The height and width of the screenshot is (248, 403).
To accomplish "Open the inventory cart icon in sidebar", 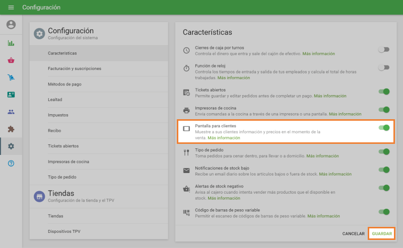I will coord(11,77).
